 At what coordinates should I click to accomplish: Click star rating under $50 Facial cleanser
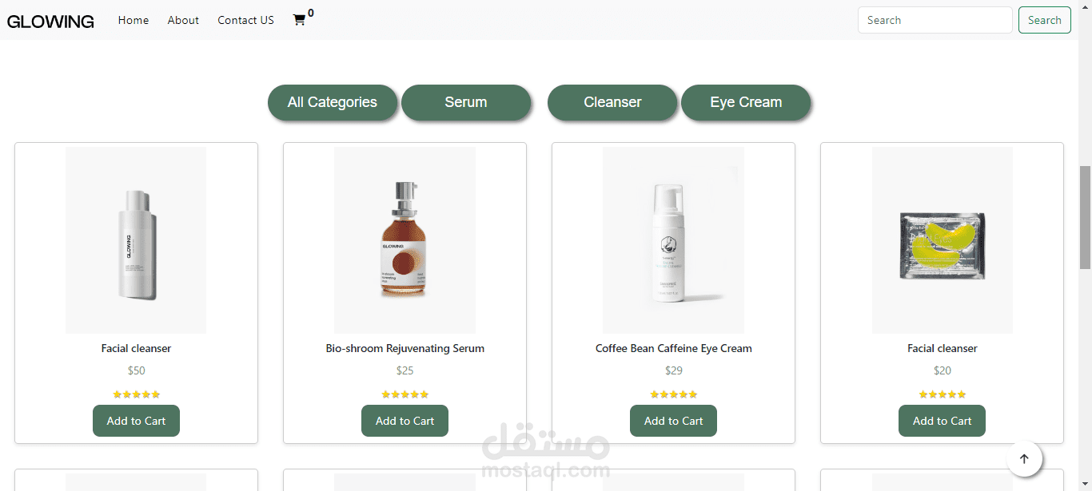(x=136, y=394)
